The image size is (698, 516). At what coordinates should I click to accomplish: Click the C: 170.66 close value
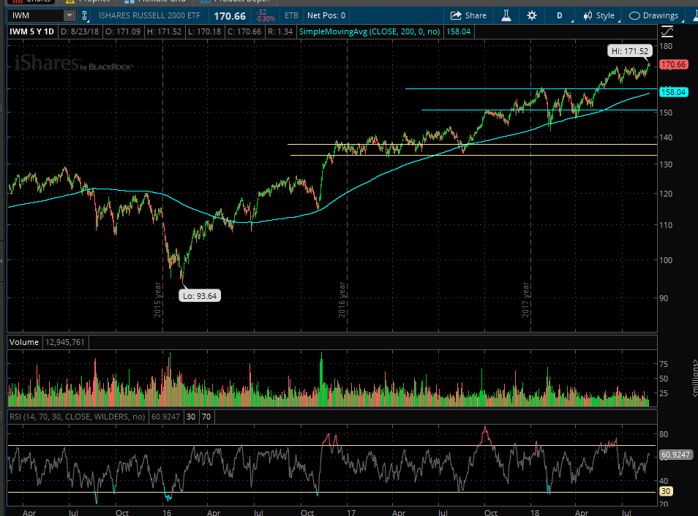pyautogui.click(x=244, y=31)
